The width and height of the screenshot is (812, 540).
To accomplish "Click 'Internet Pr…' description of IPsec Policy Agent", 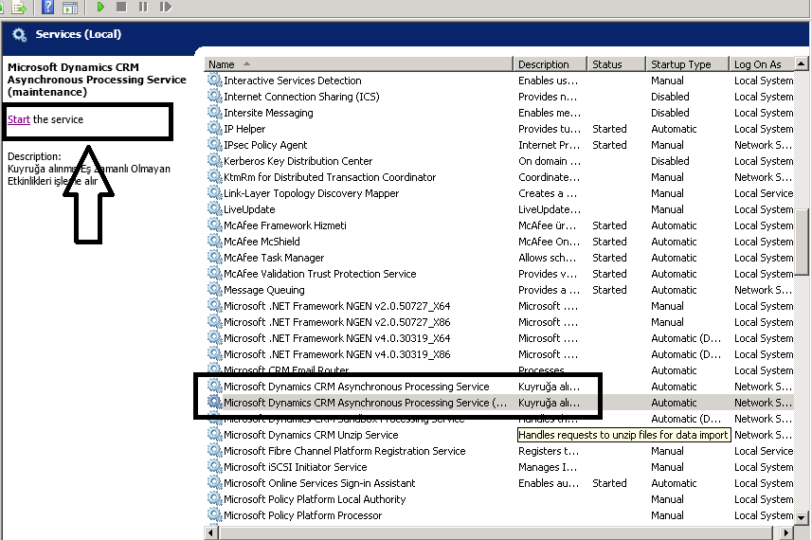I will click(x=549, y=145).
